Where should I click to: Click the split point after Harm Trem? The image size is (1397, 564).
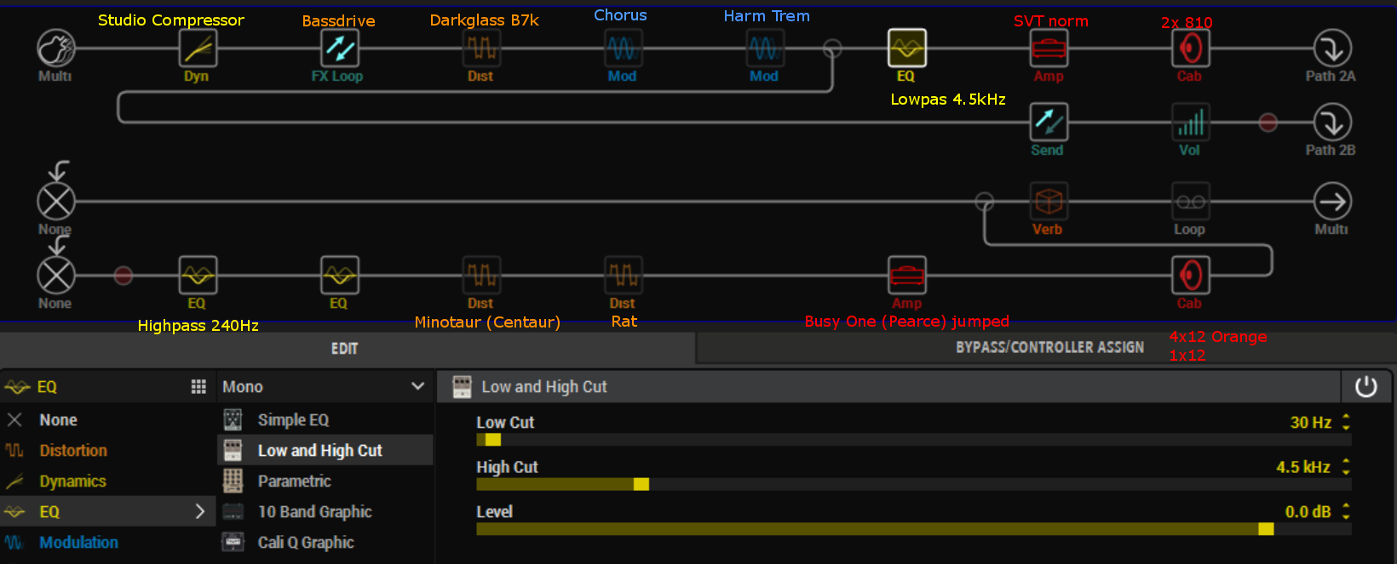click(x=832, y=48)
